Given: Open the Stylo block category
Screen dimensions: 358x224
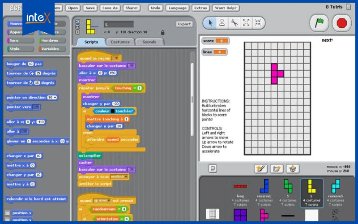Looking at the screenshot, I should click(21, 49).
